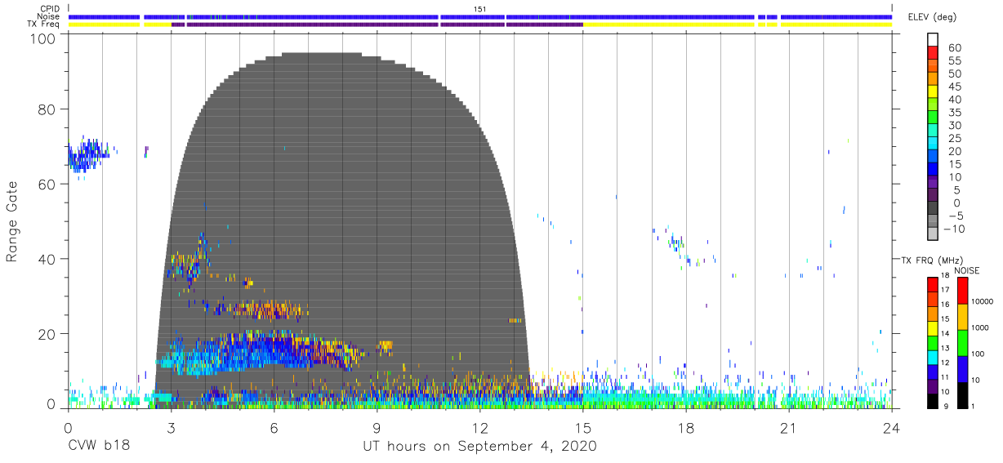Click the '80' tick on the Range Gate axis
The height and width of the screenshot is (463, 1003).
(47, 109)
